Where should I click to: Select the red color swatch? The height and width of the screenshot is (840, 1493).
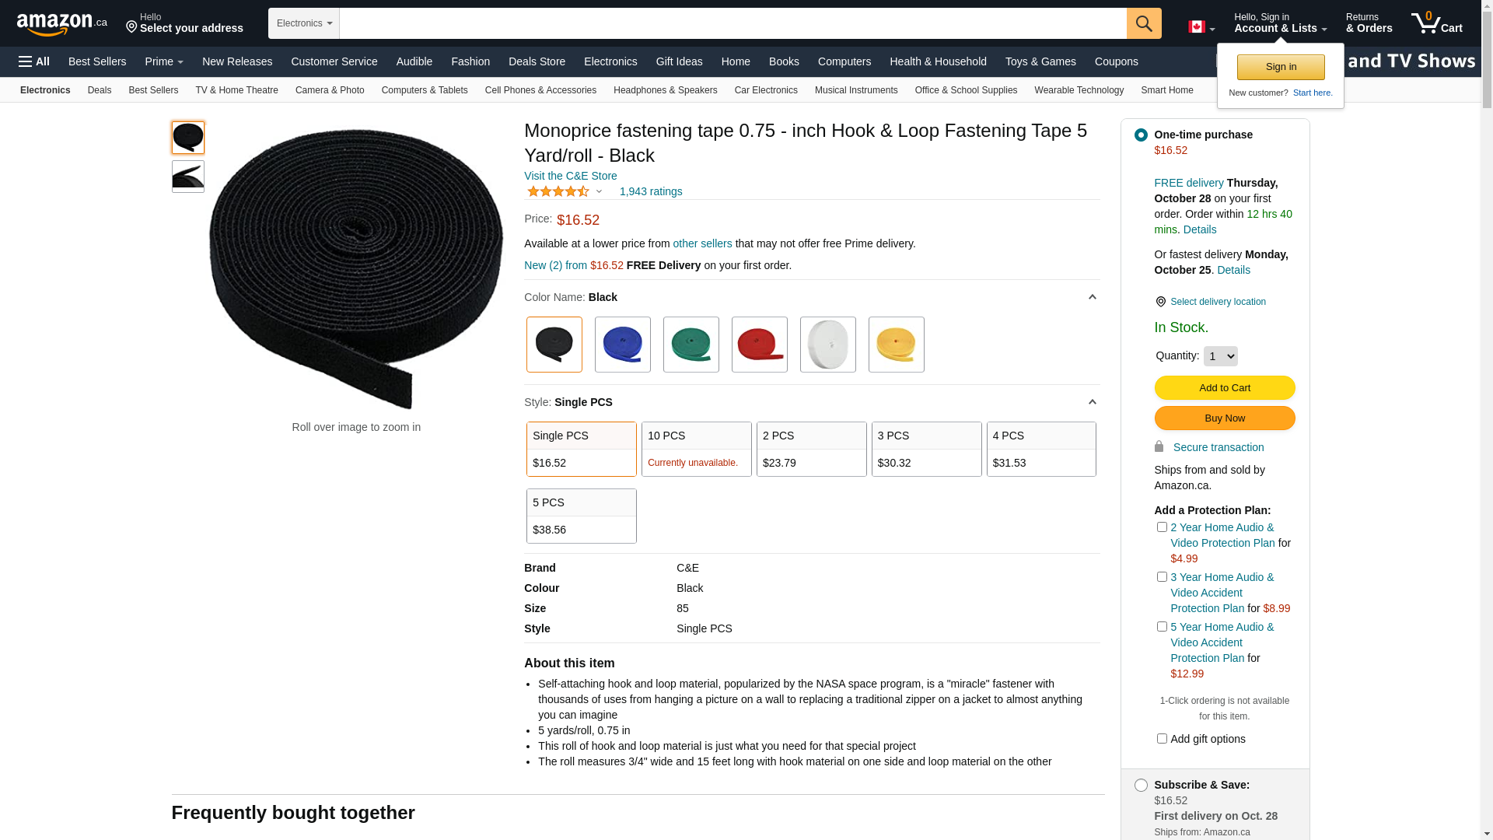[759, 345]
